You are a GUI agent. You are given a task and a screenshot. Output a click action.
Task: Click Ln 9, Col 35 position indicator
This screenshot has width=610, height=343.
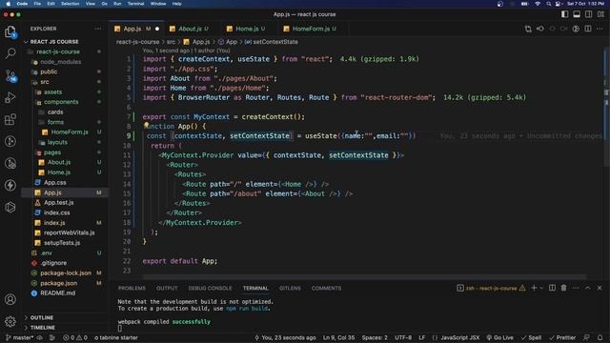tap(338, 337)
